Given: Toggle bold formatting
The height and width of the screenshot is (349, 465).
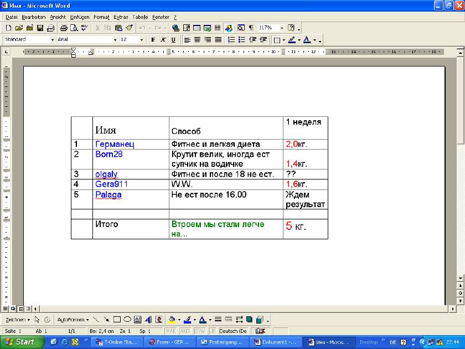Looking at the screenshot, I should tap(153, 40).
